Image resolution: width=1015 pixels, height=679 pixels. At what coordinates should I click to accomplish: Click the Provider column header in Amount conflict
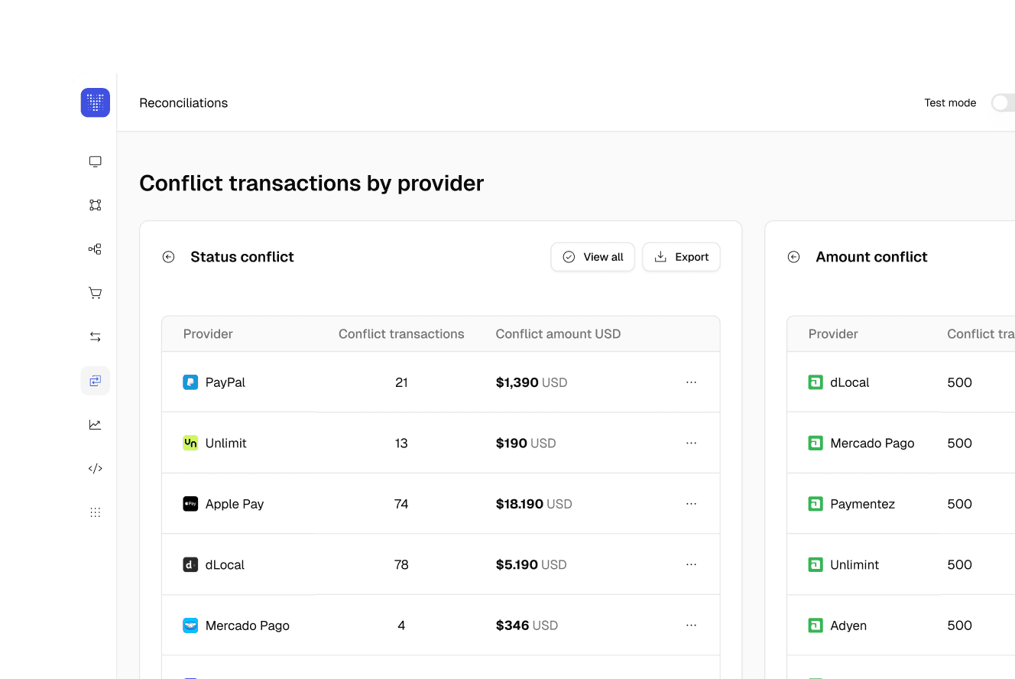(x=833, y=334)
